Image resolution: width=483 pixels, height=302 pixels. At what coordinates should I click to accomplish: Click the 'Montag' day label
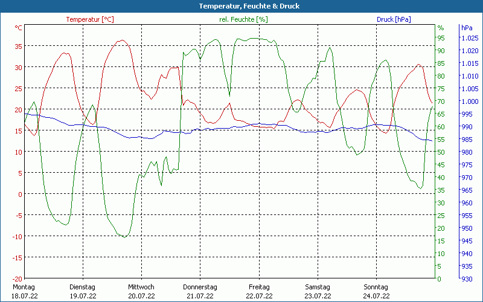(24, 287)
